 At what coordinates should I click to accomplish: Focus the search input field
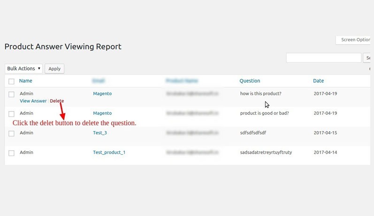click(324, 58)
